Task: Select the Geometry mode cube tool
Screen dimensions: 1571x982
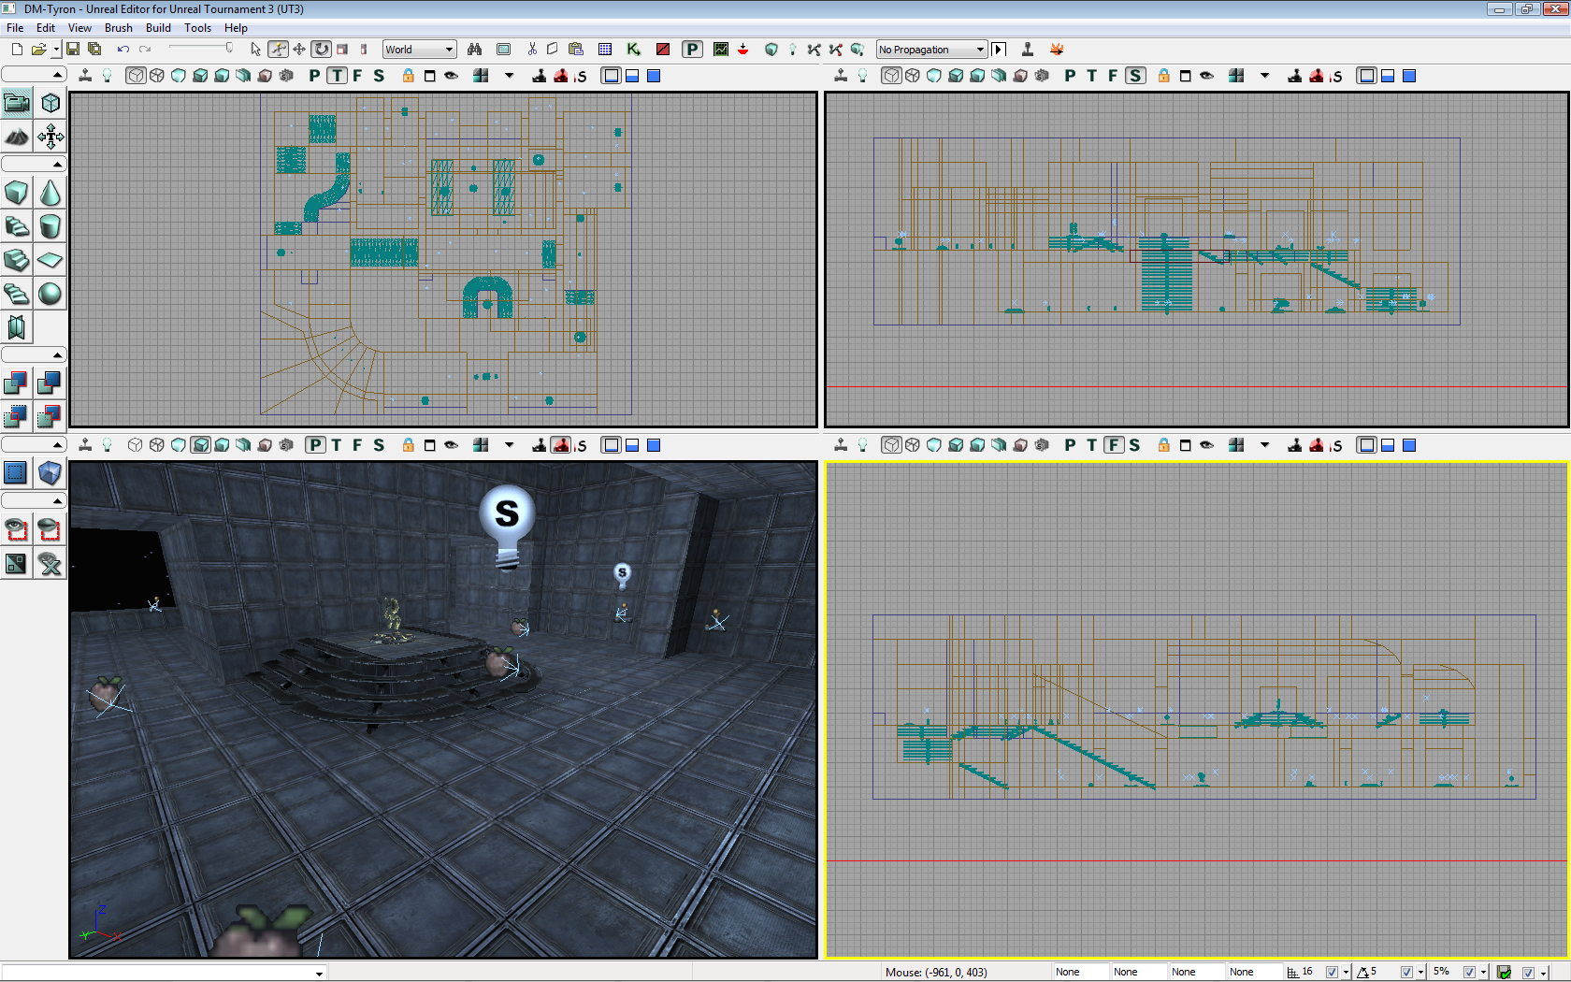Action: click(50, 103)
